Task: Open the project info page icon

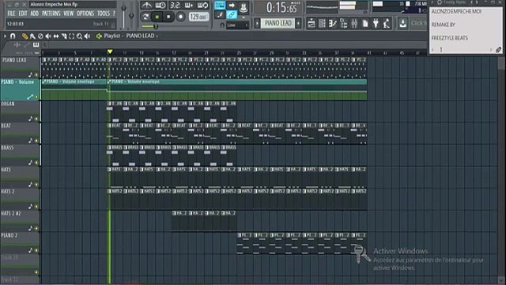Action: [x=365, y=23]
